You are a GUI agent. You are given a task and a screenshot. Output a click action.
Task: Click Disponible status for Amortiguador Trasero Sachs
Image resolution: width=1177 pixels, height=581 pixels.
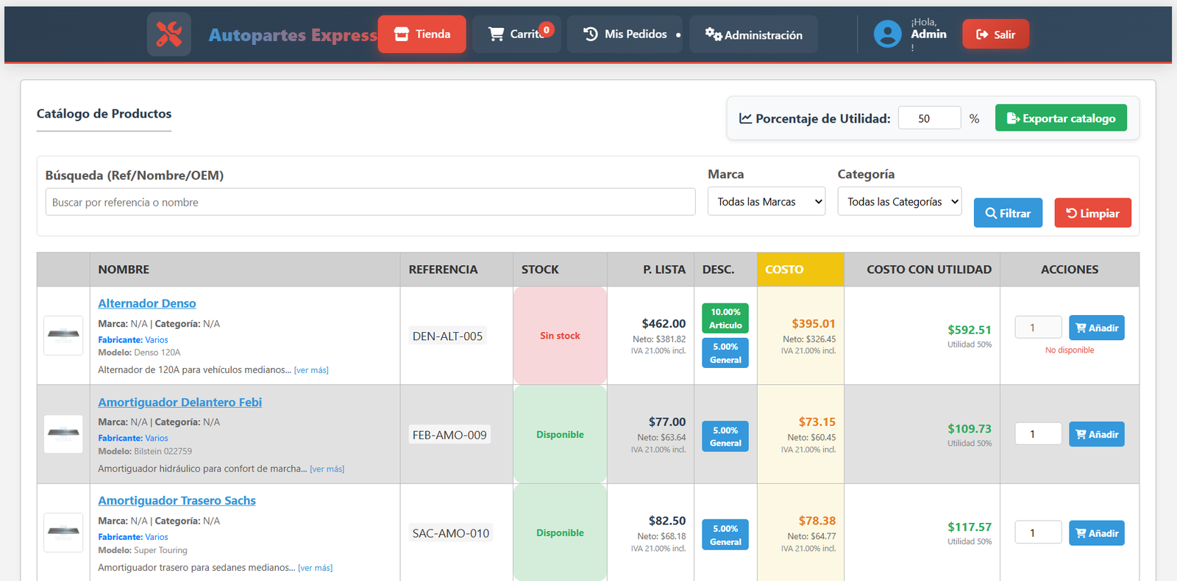tap(560, 533)
